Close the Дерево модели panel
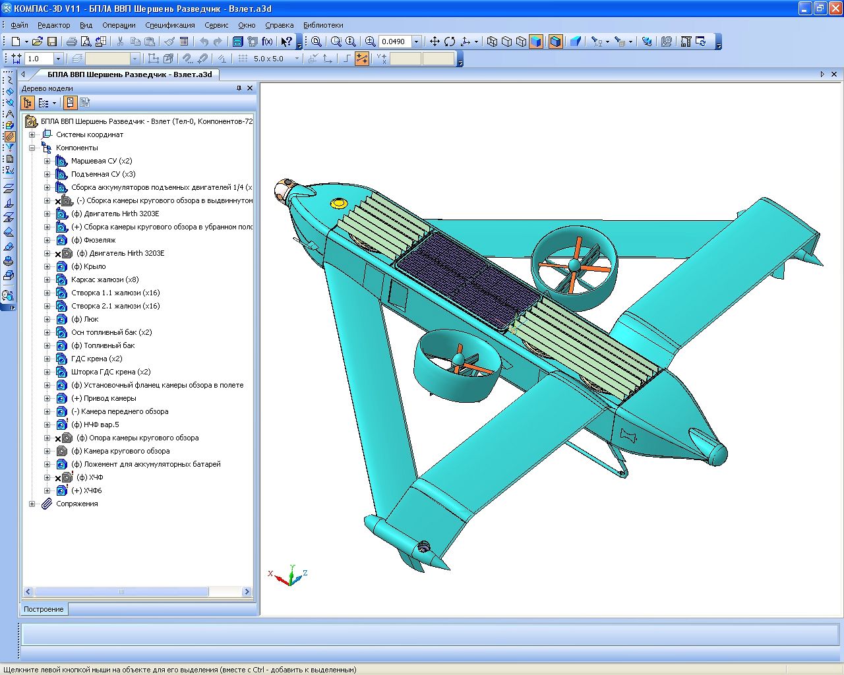This screenshot has width=844, height=675. (250, 88)
